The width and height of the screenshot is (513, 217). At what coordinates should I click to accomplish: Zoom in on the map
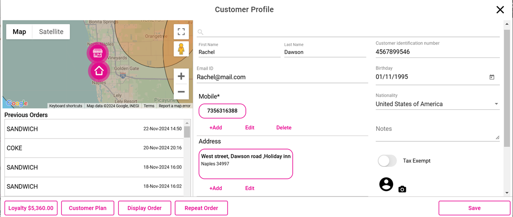(x=181, y=76)
